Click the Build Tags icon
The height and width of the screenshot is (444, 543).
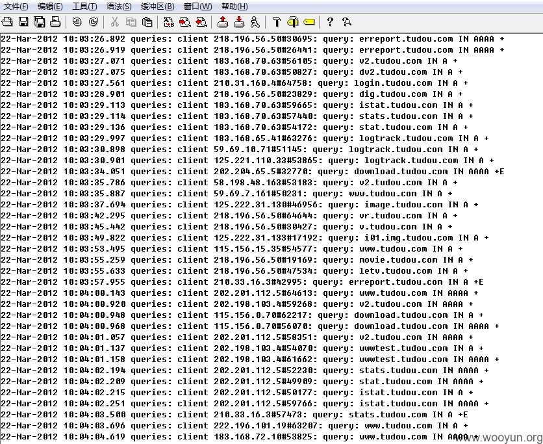pyautogui.click(x=293, y=22)
